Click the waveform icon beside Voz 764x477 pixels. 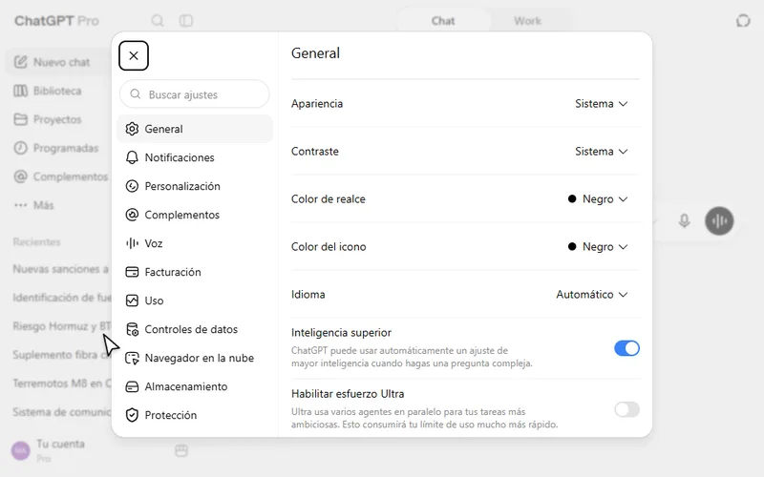pyautogui.click(x=132, y=243)
